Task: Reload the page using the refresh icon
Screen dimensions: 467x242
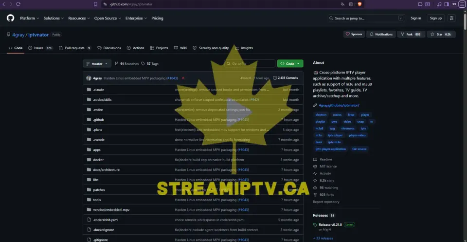Action: click(x=18, y=4)
